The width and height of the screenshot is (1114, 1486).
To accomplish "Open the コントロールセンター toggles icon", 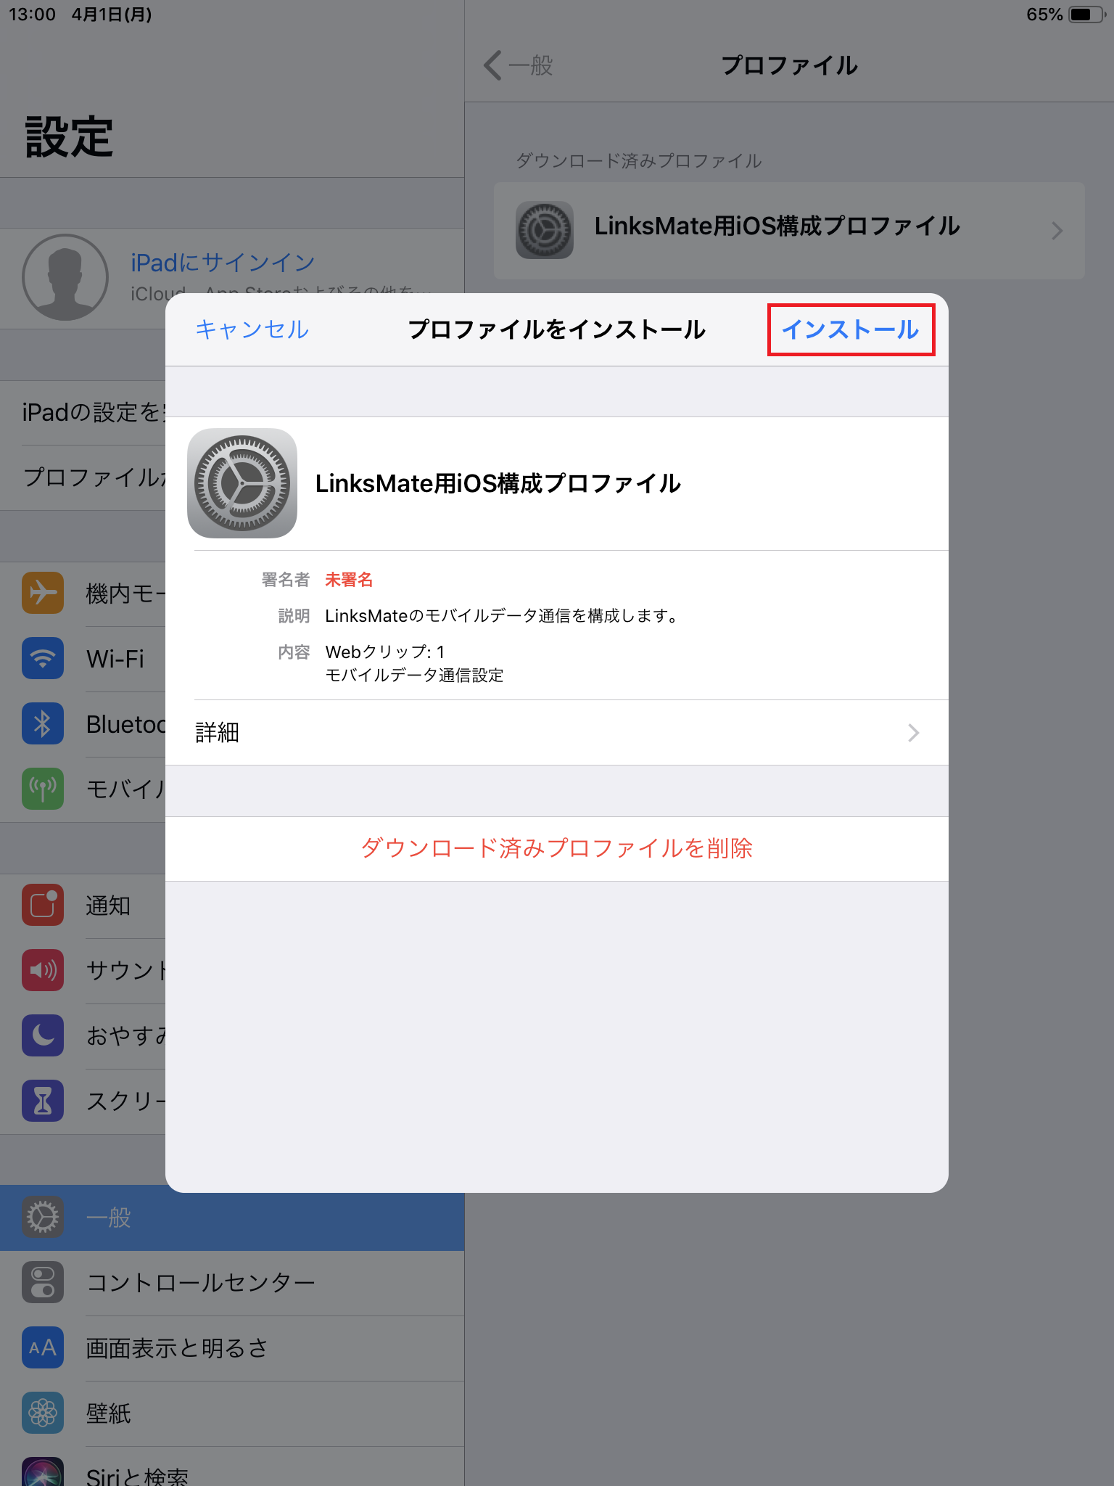I will [43, 1282].
